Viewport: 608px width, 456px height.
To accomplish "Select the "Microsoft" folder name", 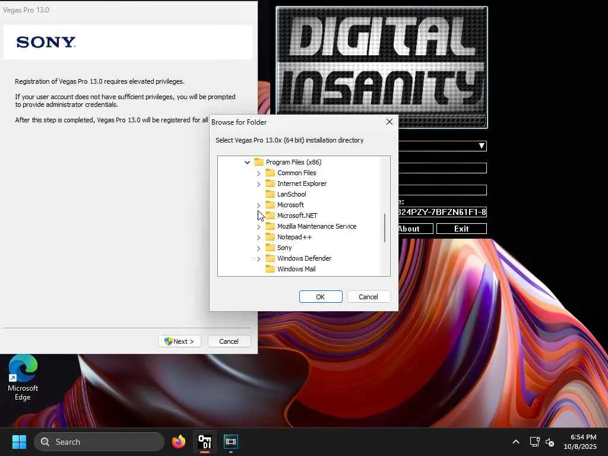I will click(290, 205).
